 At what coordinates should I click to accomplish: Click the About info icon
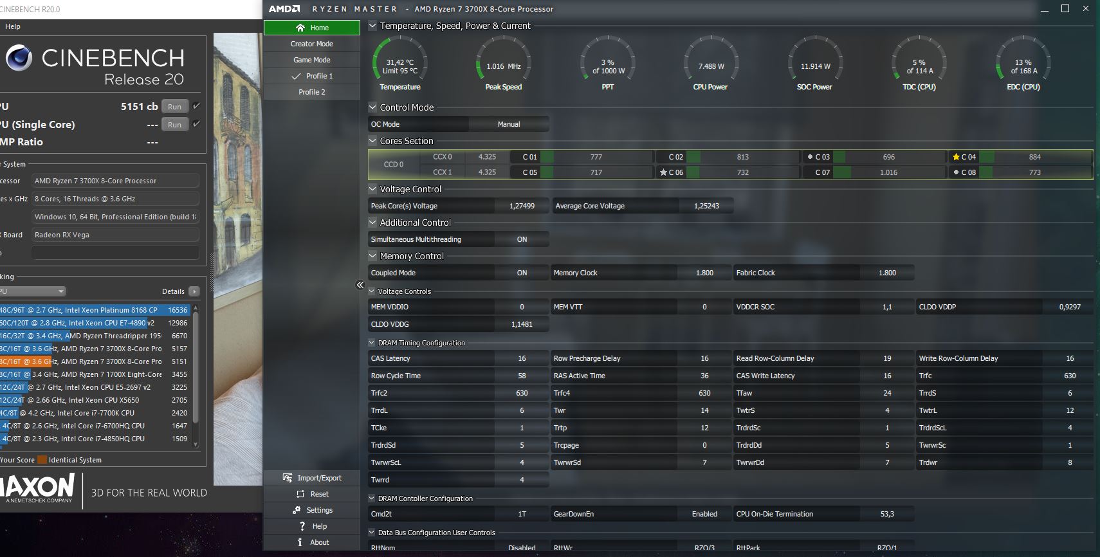(x=300, y=542)
